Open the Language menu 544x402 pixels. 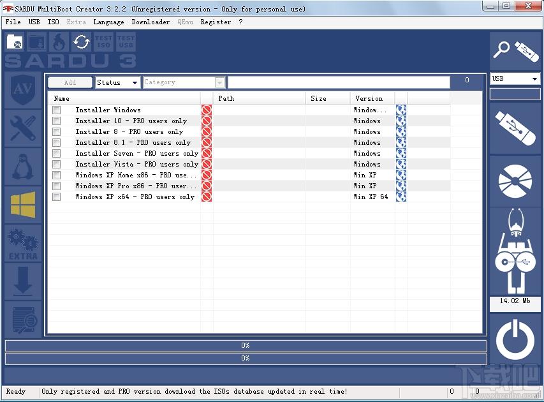click(108, 22)
